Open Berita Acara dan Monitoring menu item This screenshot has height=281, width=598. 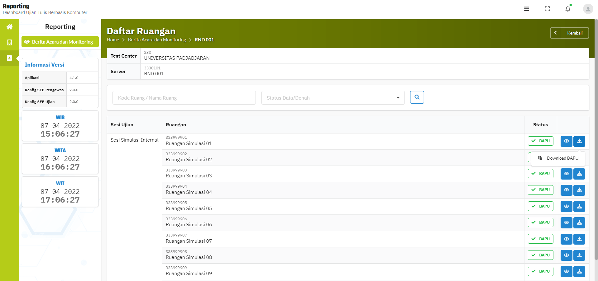(x=60, y=42)
